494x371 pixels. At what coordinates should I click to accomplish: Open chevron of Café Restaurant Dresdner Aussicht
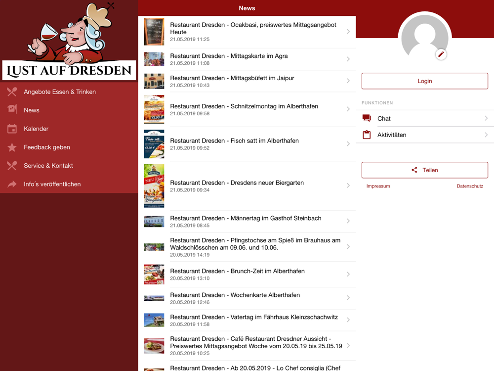(348, 345)
